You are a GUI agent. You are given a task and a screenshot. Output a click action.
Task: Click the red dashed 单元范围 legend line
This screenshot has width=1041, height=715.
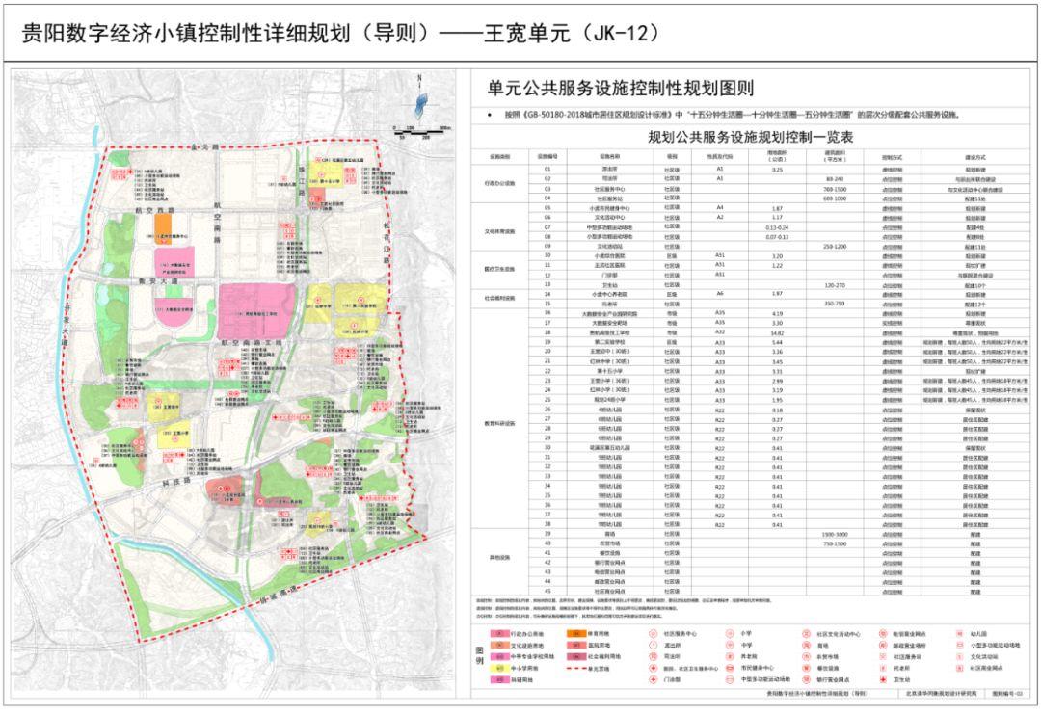pyautogui.click(x=576, y=669)
